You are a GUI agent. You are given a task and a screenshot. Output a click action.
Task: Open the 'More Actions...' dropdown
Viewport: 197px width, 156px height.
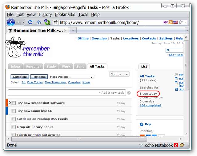coord(71,77)
